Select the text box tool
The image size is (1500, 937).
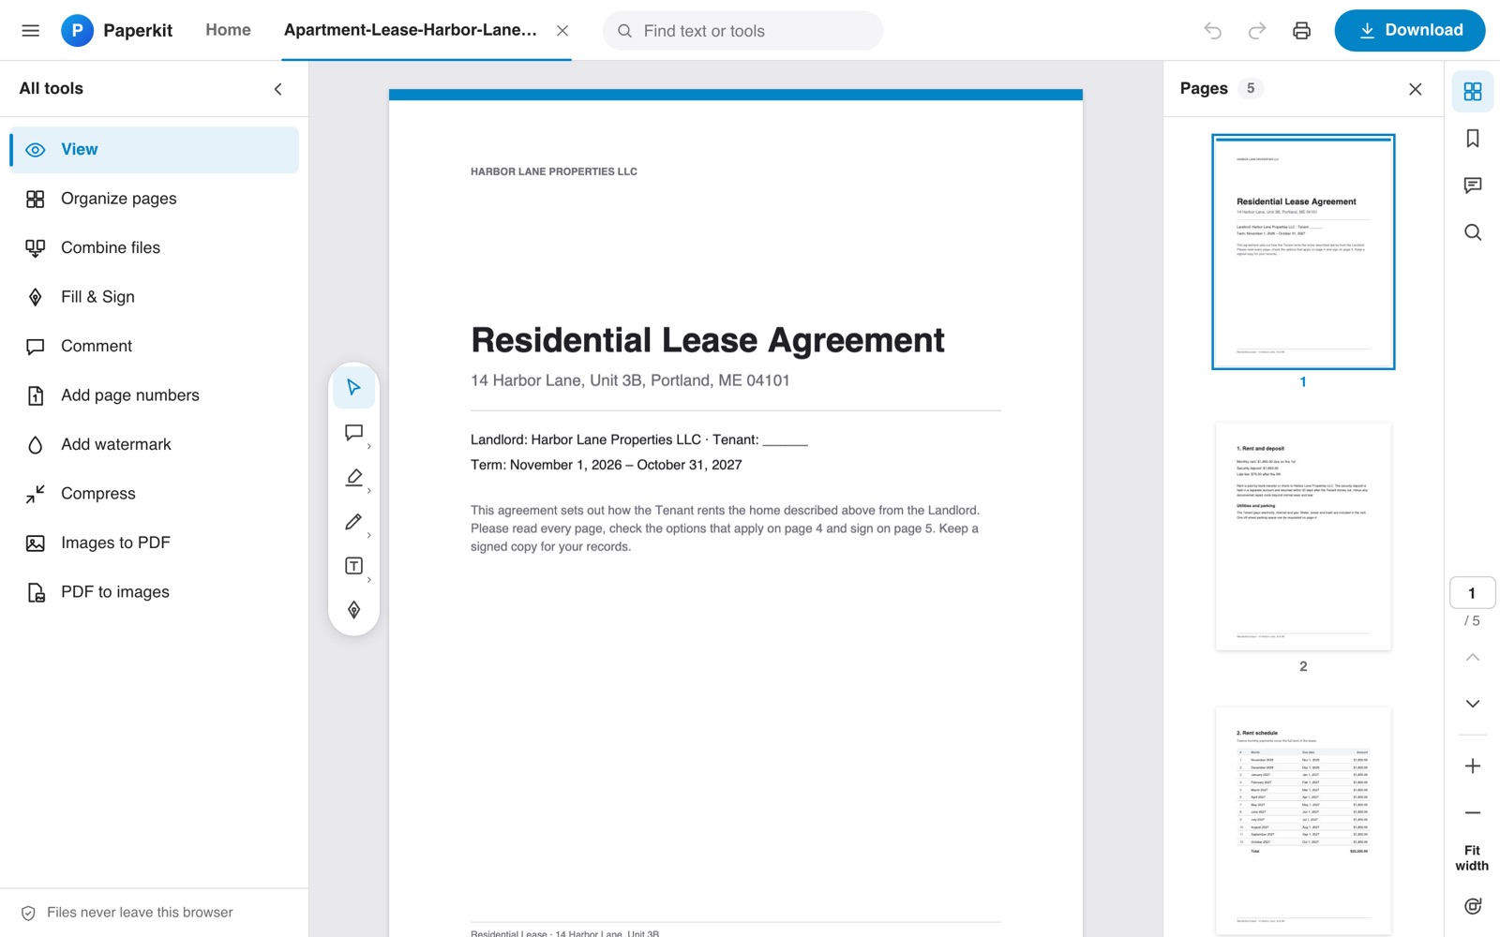[353, 566]
